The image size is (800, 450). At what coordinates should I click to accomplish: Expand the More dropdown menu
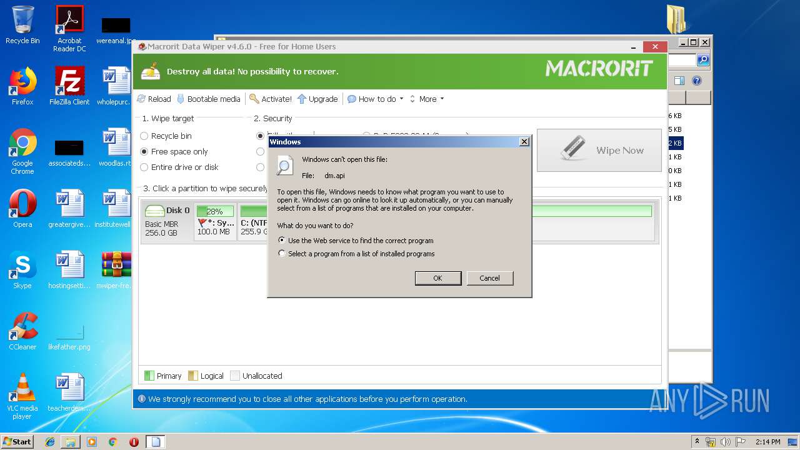click(x=427, y=99)
